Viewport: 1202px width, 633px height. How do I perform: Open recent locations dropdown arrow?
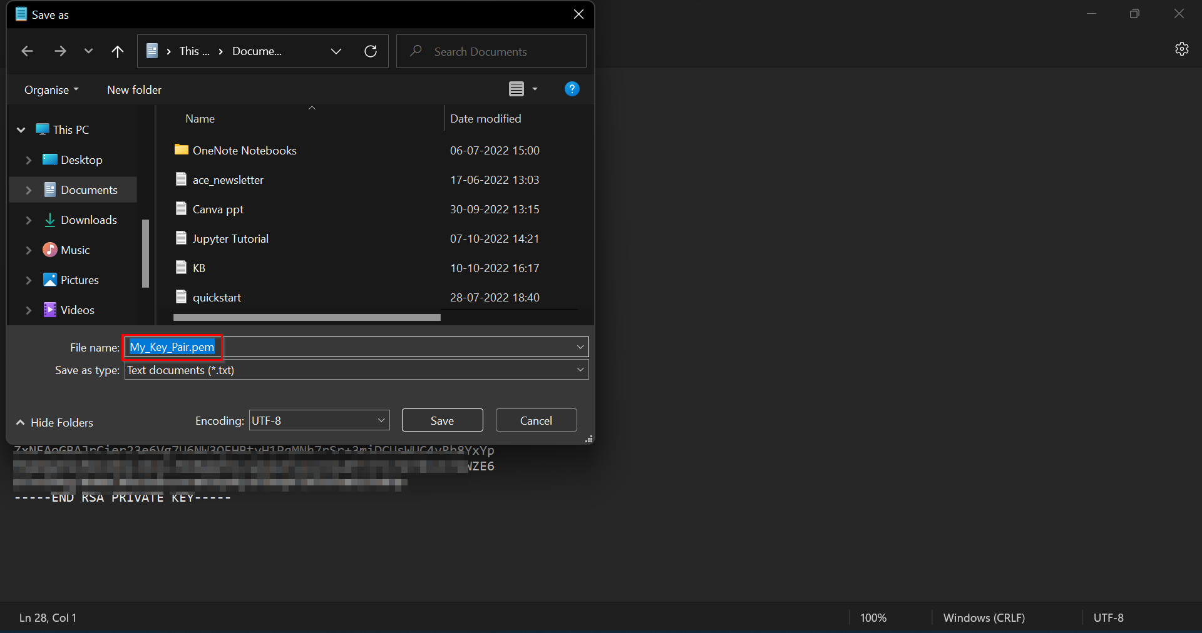88,51
